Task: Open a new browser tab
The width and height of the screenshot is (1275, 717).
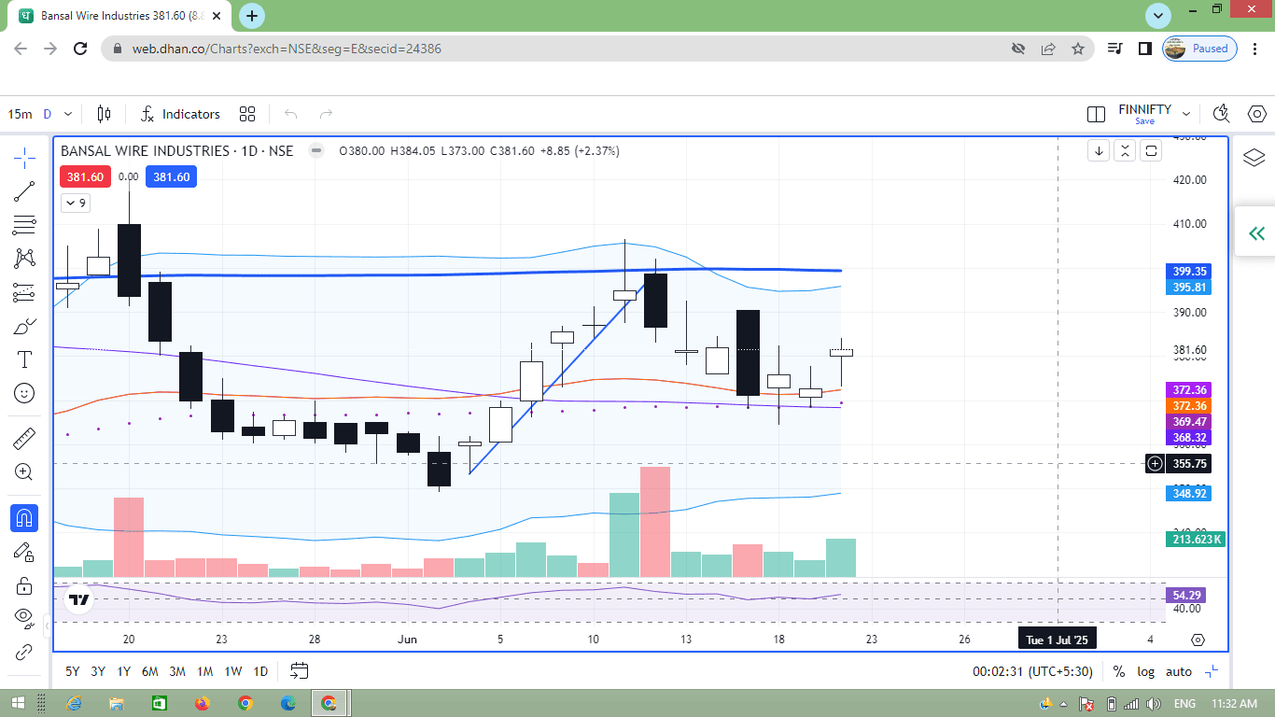Action: pos(252,16)
